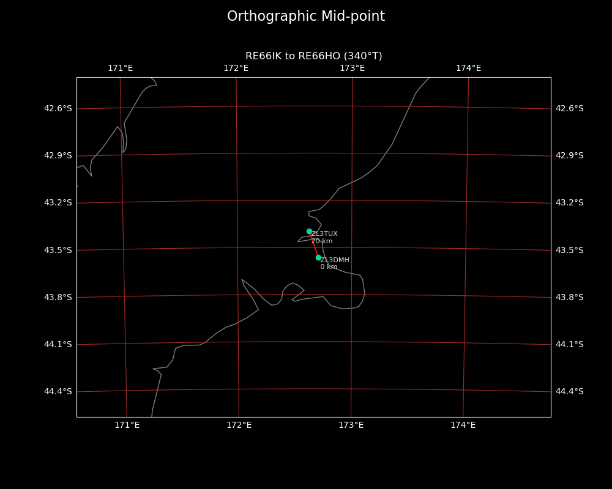Select the bottom 172°E longitude label

(x=239, y=425)
